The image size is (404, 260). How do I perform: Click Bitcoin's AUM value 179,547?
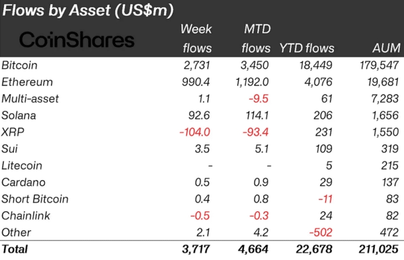pos(378,65)
